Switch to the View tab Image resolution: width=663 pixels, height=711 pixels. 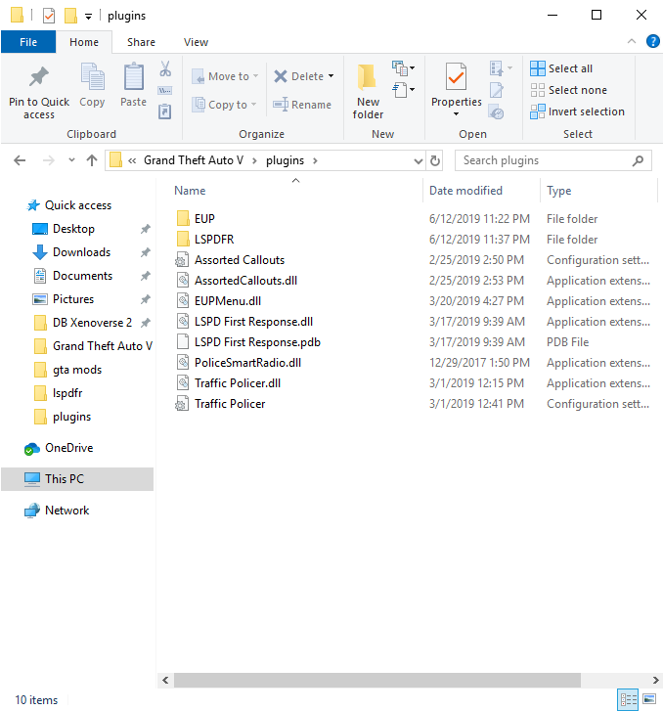[196, 42]
